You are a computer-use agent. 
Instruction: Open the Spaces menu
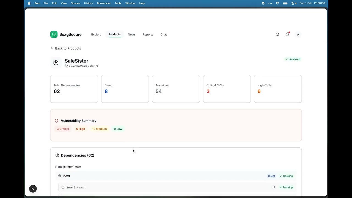click(75, 3)
